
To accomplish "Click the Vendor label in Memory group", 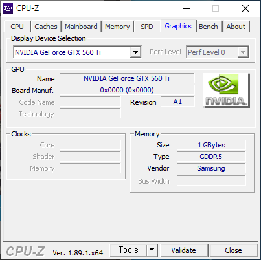I will (158, 168).
